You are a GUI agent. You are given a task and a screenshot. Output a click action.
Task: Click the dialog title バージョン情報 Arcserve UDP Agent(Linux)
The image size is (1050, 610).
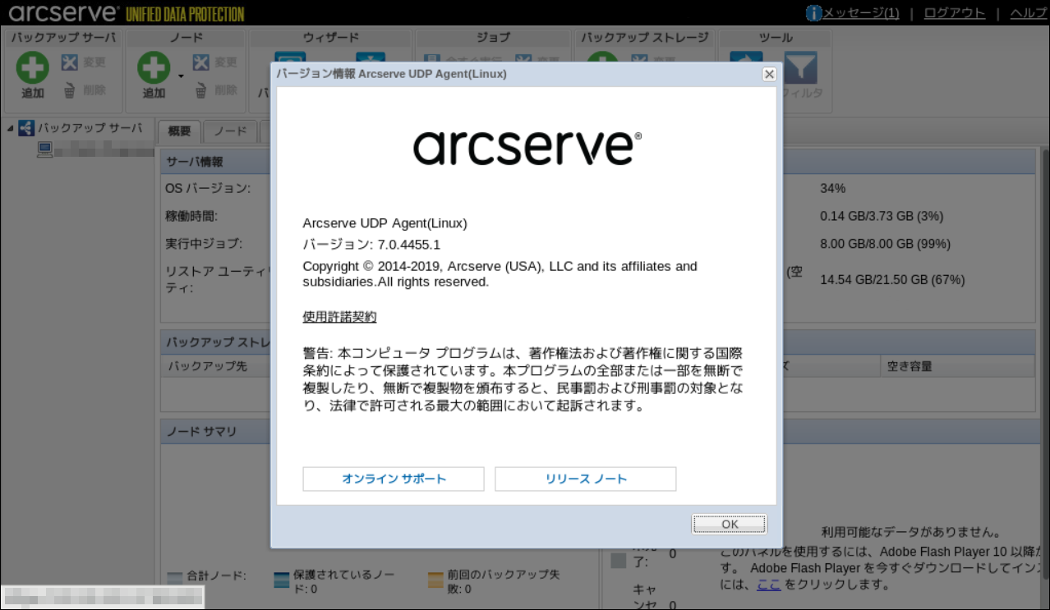pyautogui.click(x=391, y=74)
